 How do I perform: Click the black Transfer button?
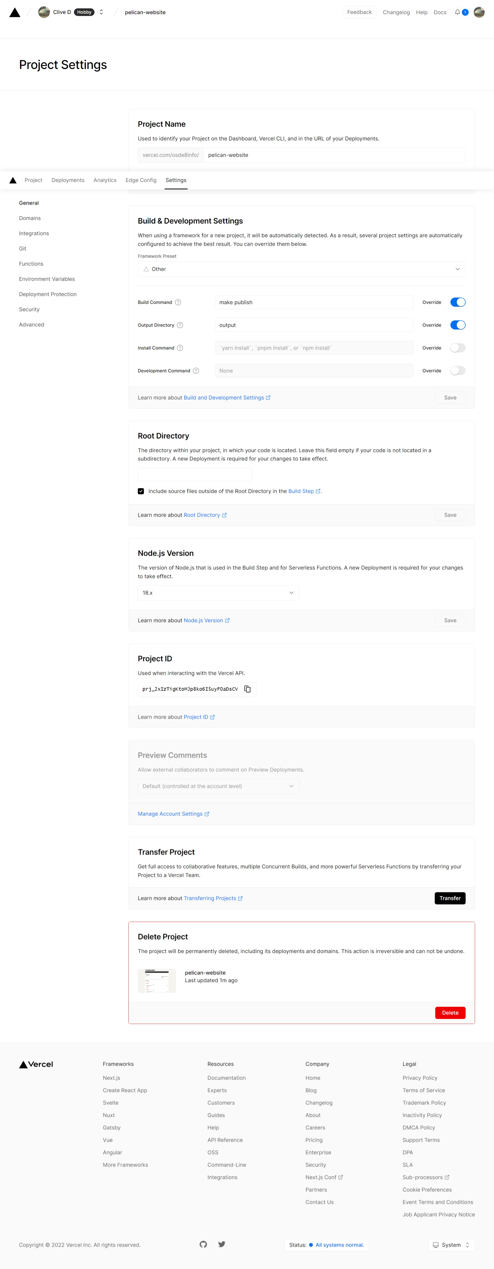click(x=450, y=898)
